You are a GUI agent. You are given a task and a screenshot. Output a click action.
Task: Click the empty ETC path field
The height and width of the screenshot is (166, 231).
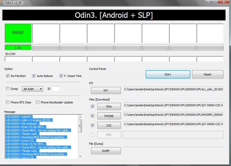click(173, 135)
